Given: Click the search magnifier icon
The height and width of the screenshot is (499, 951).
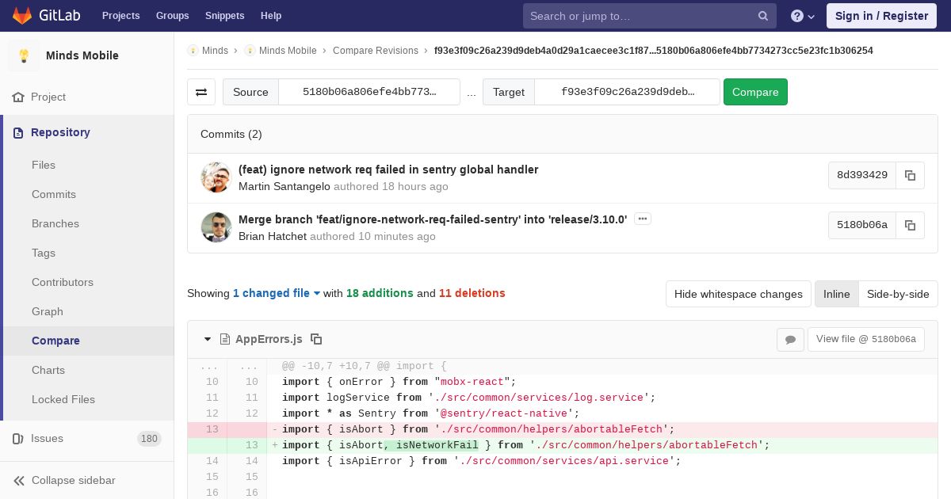Looking at the screenshot, I should (x=763, y=16).
